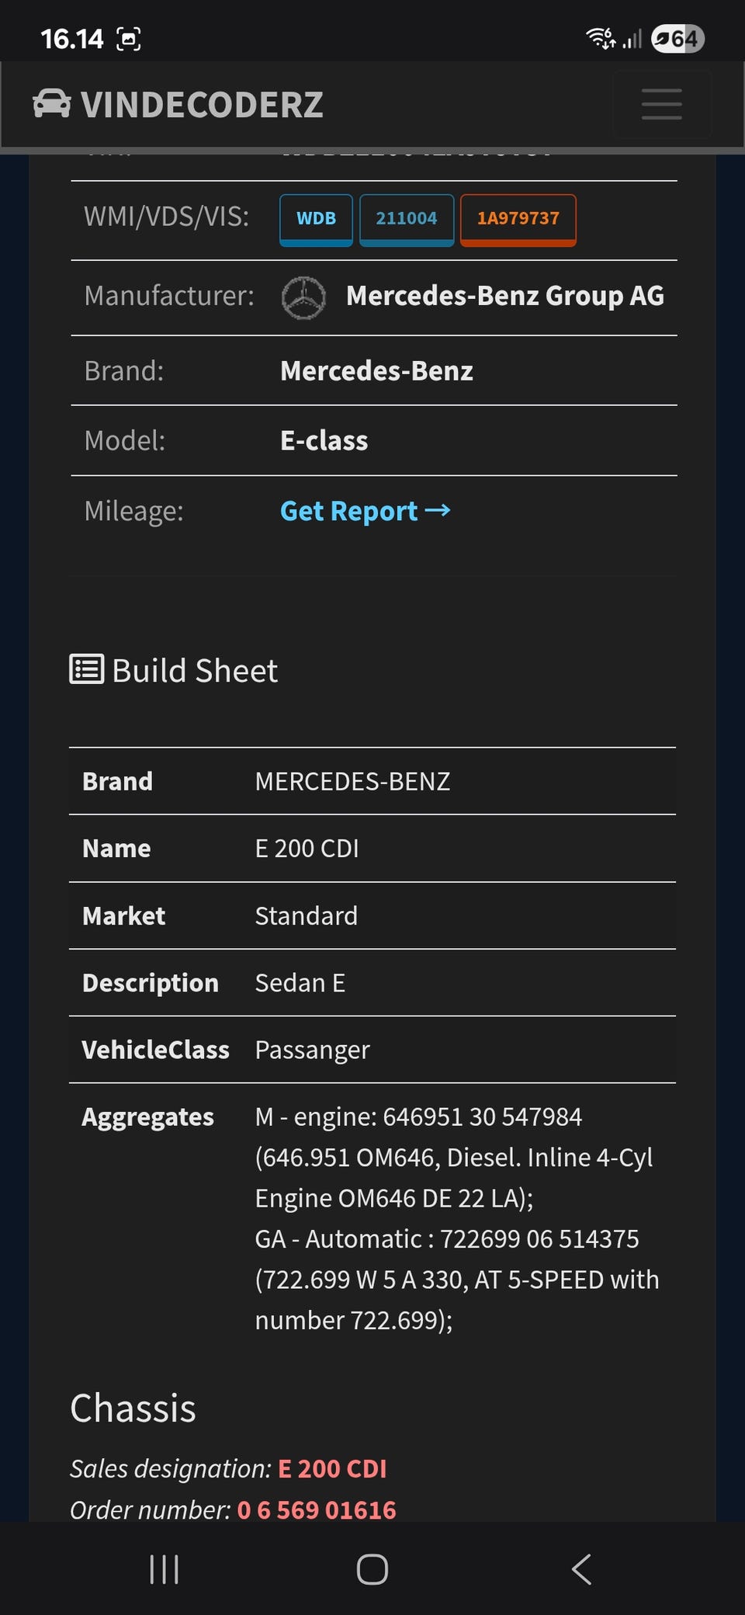Click the VINDECODERZ car logo icon

click(x=52, y=103)
